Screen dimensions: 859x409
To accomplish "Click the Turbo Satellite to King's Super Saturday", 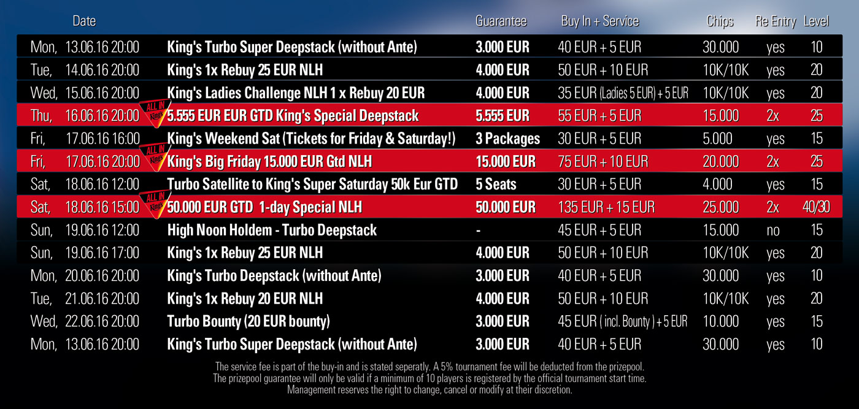I will (x=312, y=184).
